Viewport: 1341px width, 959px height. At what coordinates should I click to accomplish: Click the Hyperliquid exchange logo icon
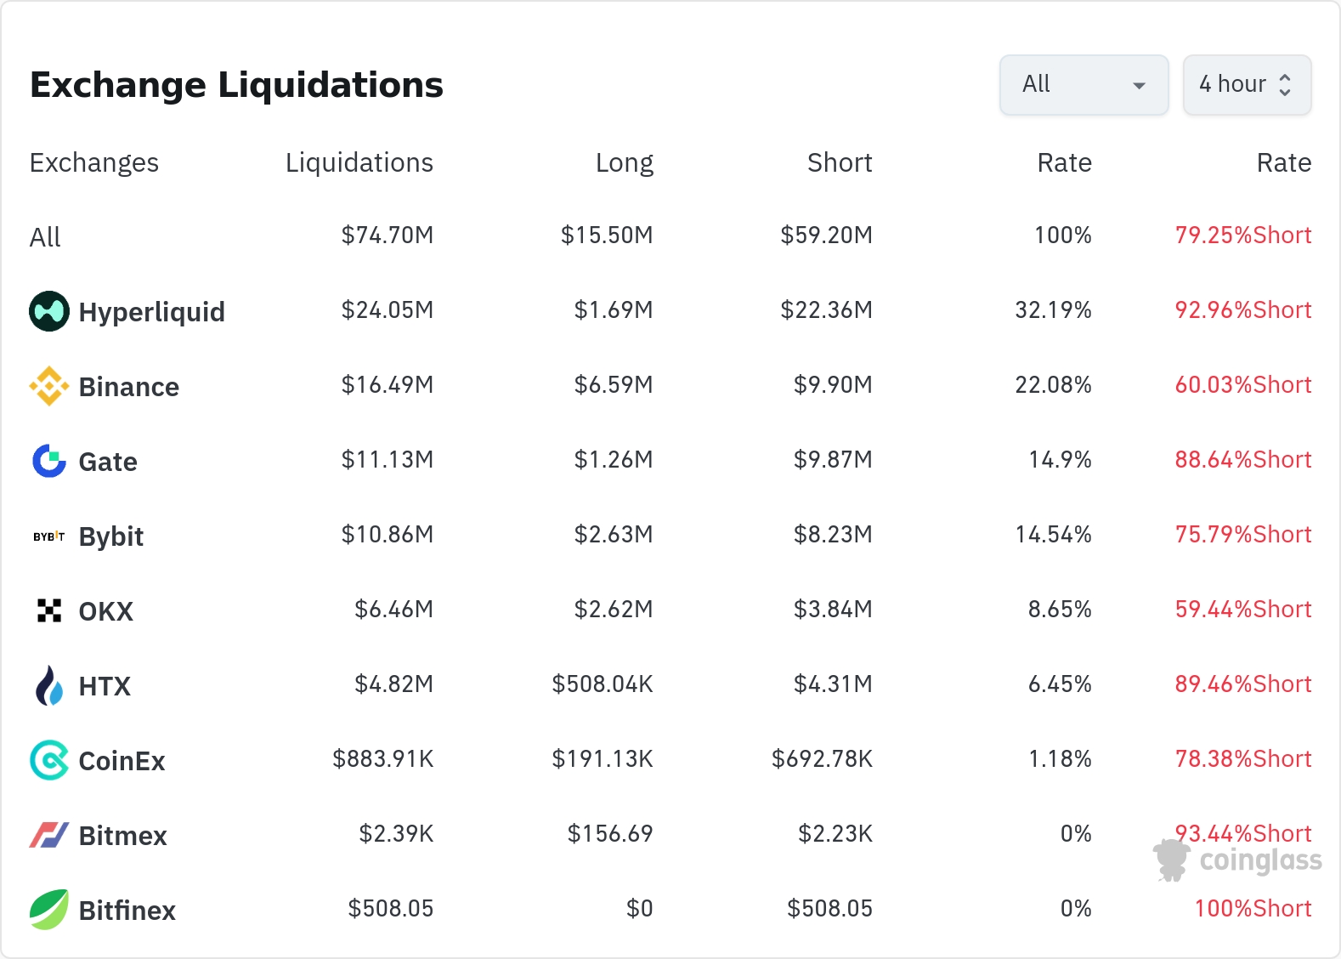[x=49, y=311]
